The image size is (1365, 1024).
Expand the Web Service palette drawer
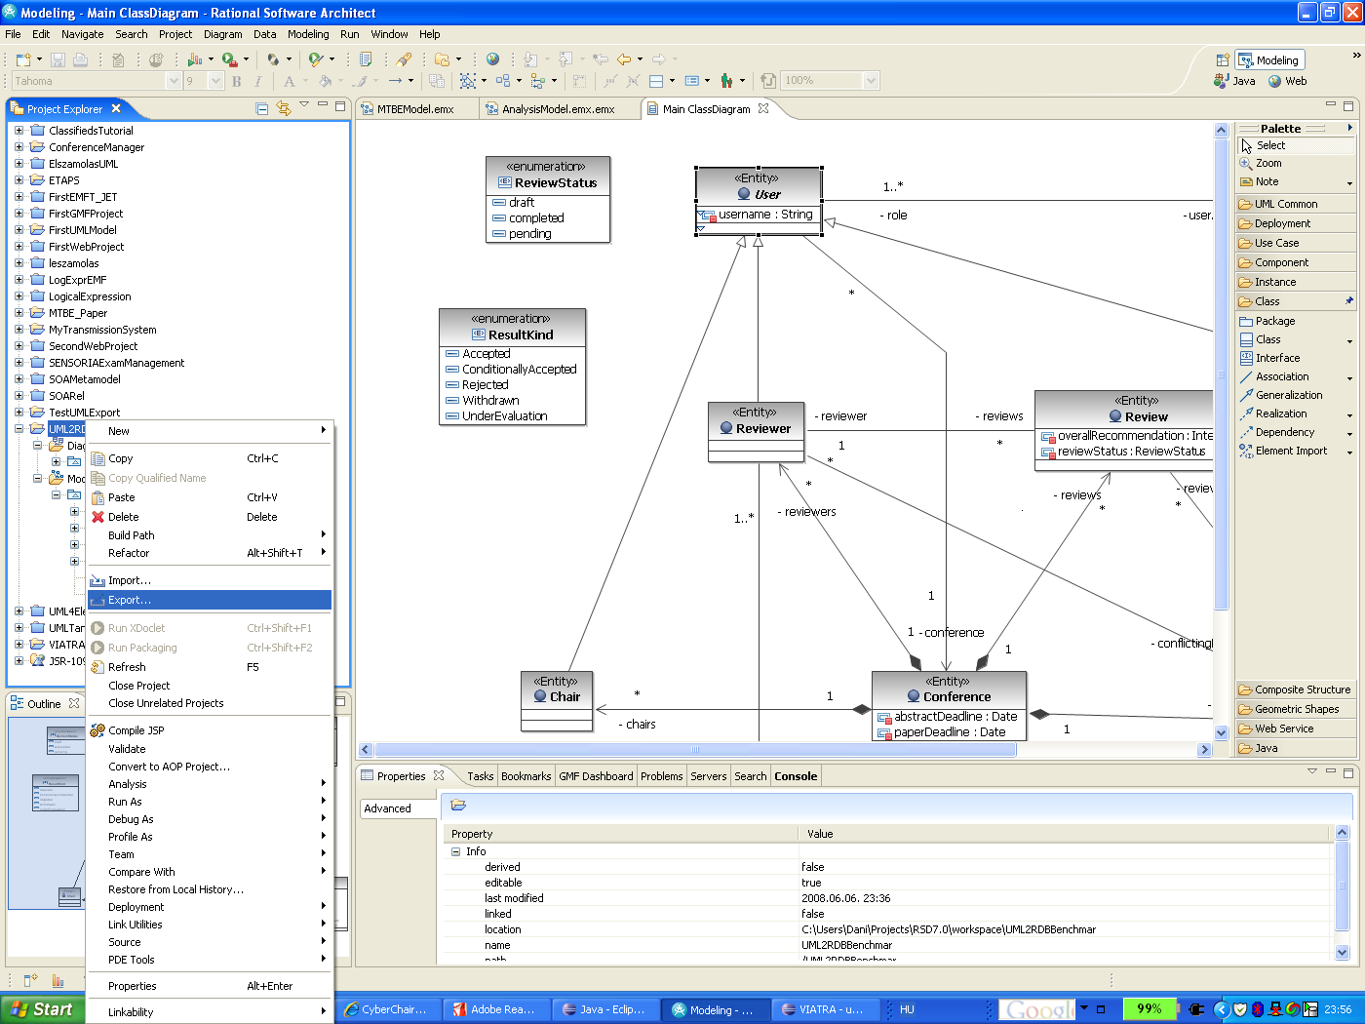1296,729
